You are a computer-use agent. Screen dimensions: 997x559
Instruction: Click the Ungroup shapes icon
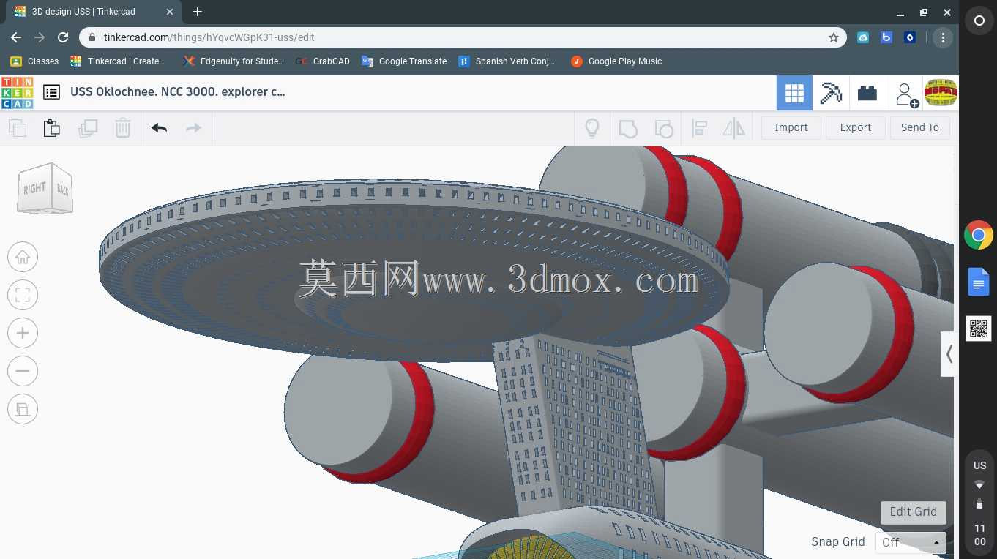point(664,129)
